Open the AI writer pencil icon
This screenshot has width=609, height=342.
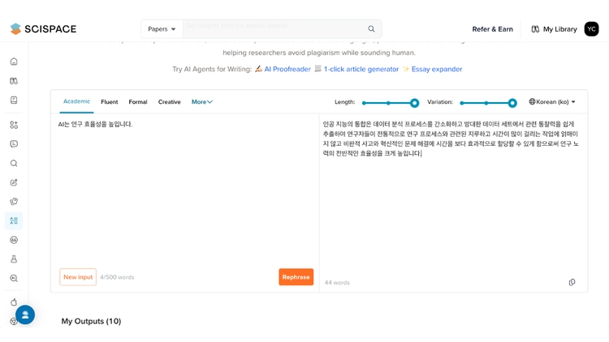point(14,182)
